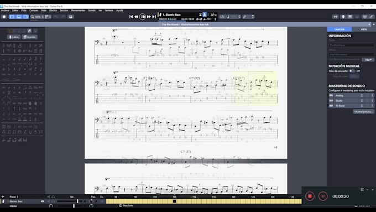Viewport: 376px width, 212px height.
Task: Jump to the end of the song
Action: 154,17
